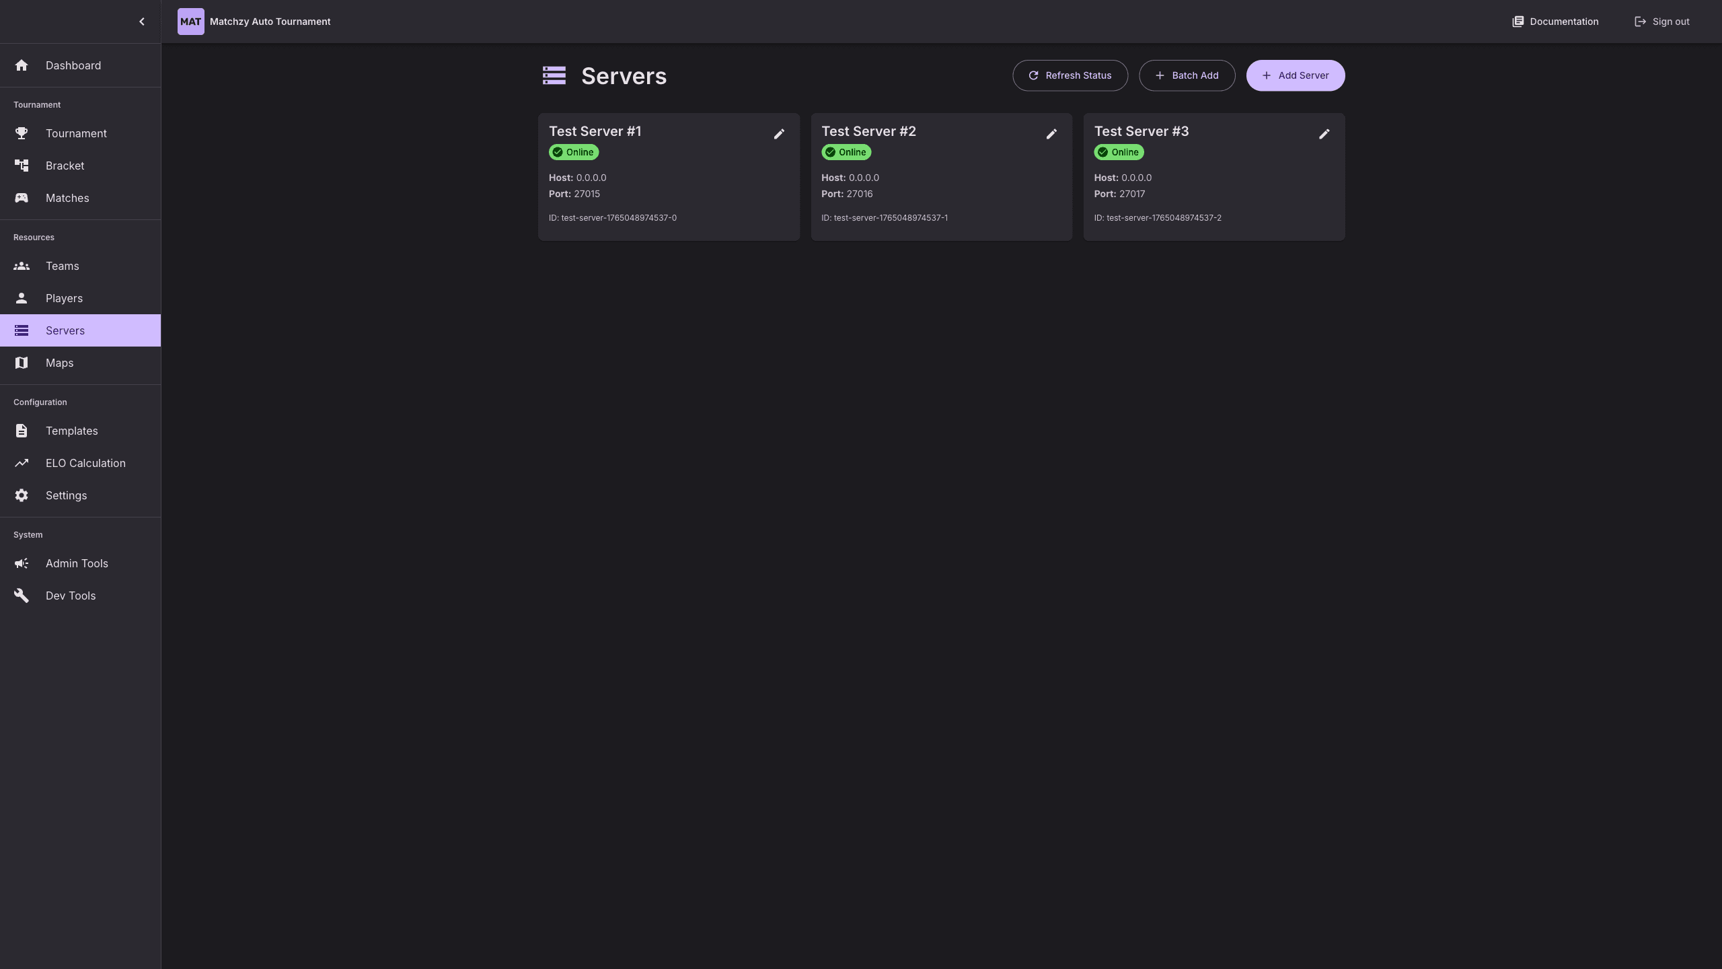
Task: Collapse the sidebar with the chevron arrow
Action: click(141, 22)
